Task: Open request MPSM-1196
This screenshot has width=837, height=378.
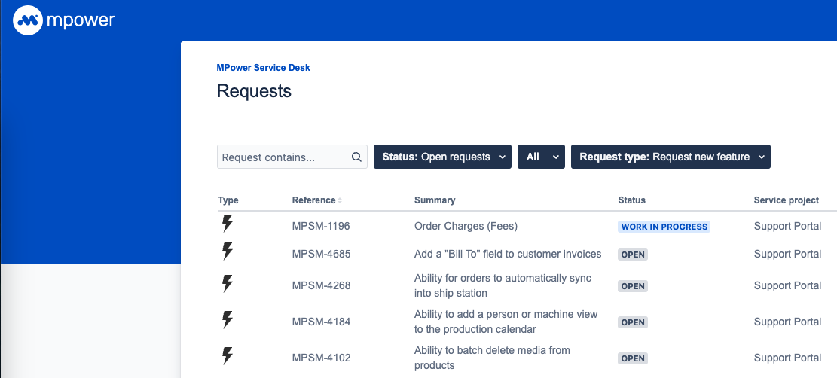Action: [321, 226]
